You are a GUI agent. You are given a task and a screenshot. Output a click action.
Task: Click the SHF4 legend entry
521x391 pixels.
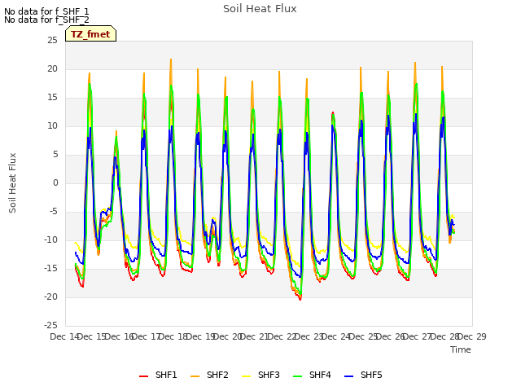coord(313,375)
